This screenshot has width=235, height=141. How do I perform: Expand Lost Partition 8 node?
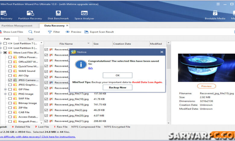coord(1,48)
